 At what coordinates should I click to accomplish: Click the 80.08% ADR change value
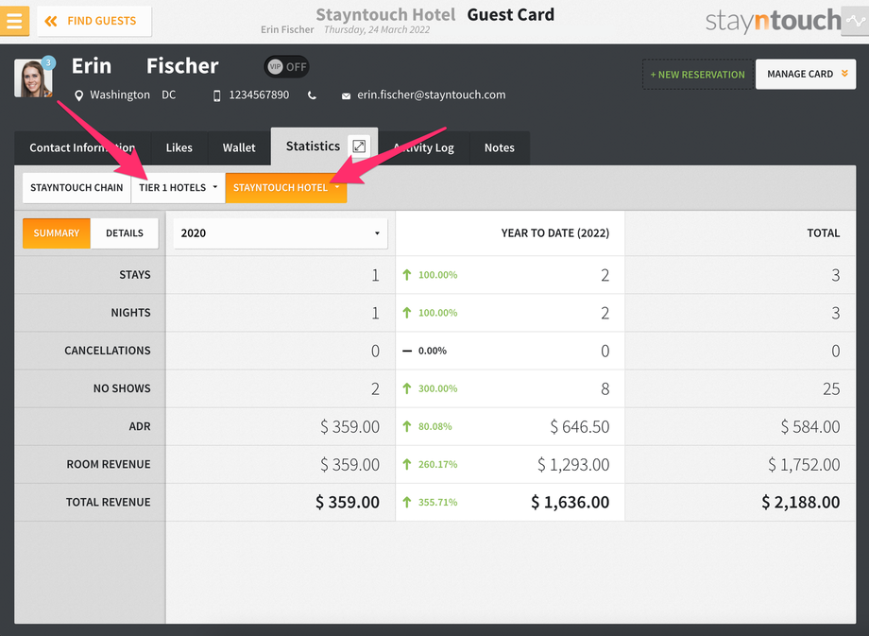click(x=435, y=426)
